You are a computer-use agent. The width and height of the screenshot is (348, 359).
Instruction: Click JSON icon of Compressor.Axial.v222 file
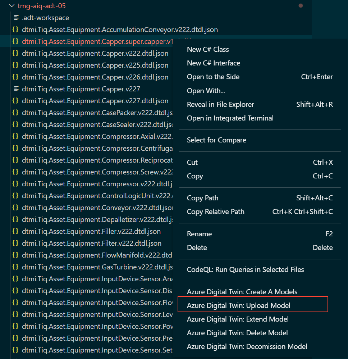point(15,136)
